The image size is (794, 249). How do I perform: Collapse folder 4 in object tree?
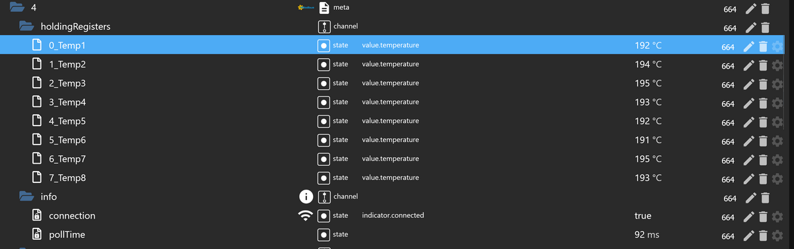tap(9, 8)
